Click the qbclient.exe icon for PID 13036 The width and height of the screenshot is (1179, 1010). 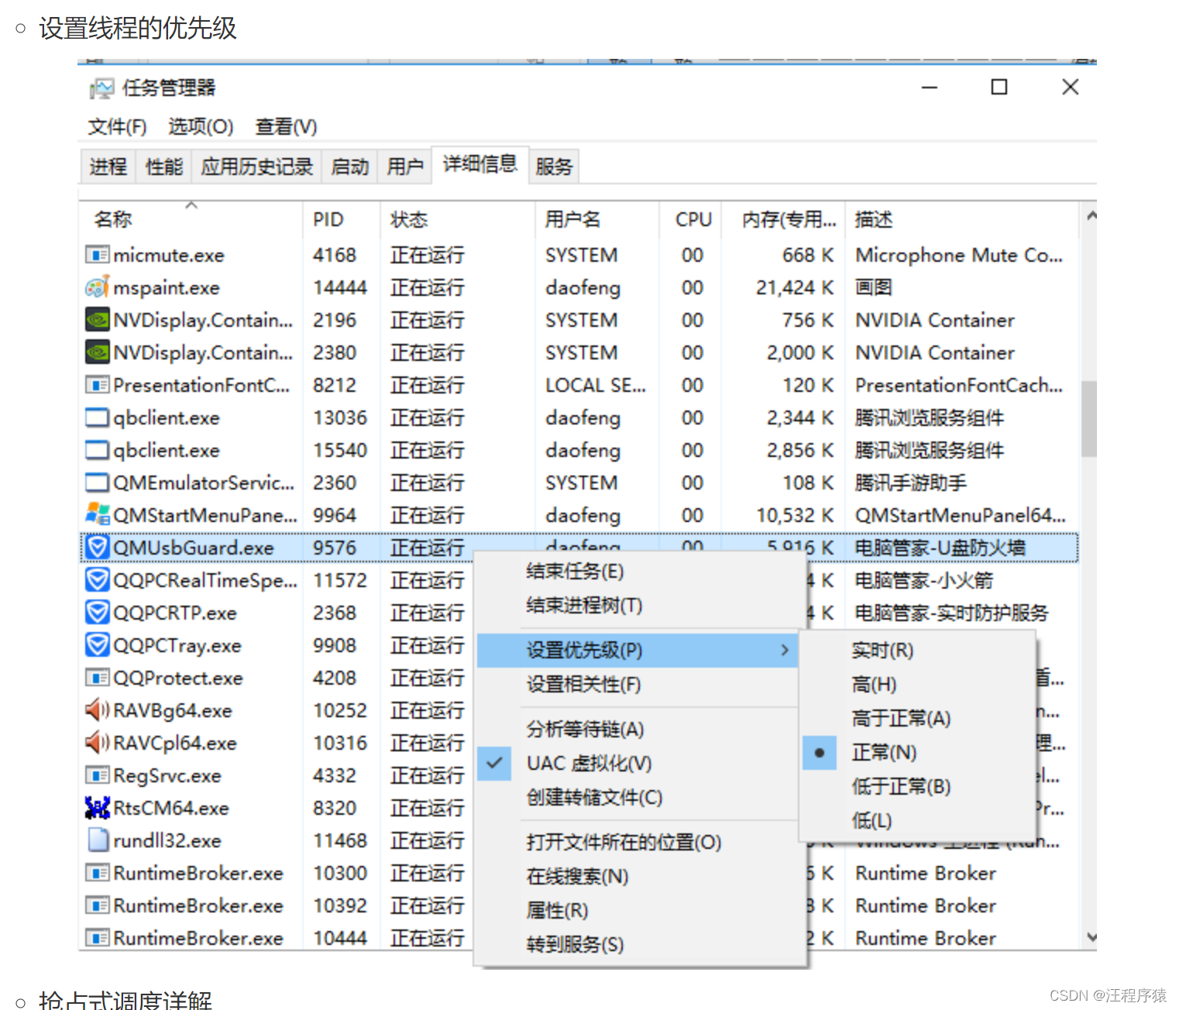[97, 417]
